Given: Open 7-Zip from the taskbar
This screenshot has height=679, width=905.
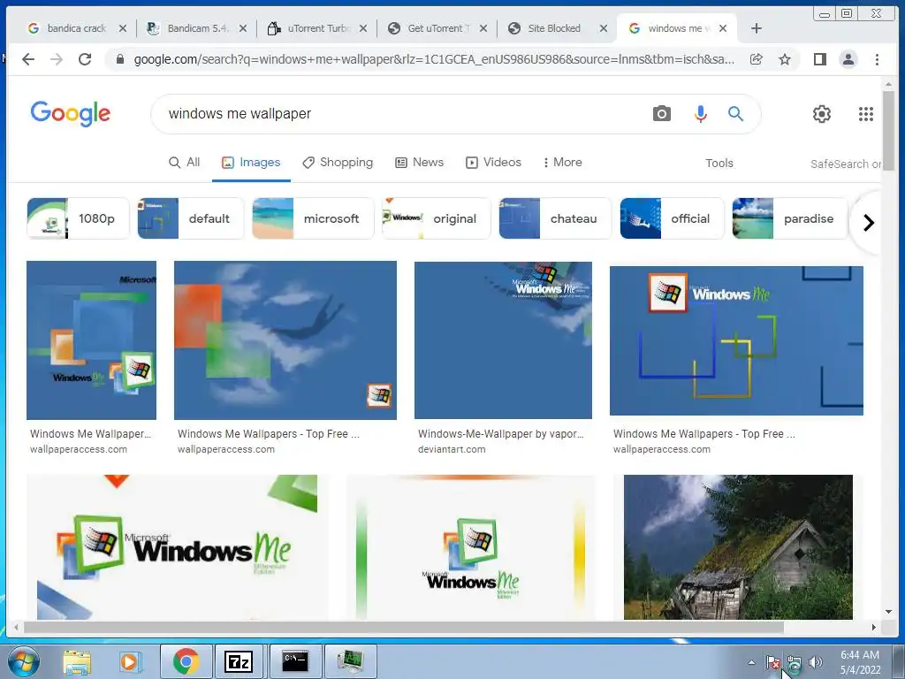Looking at the screenshot, I should coord(239,661).
